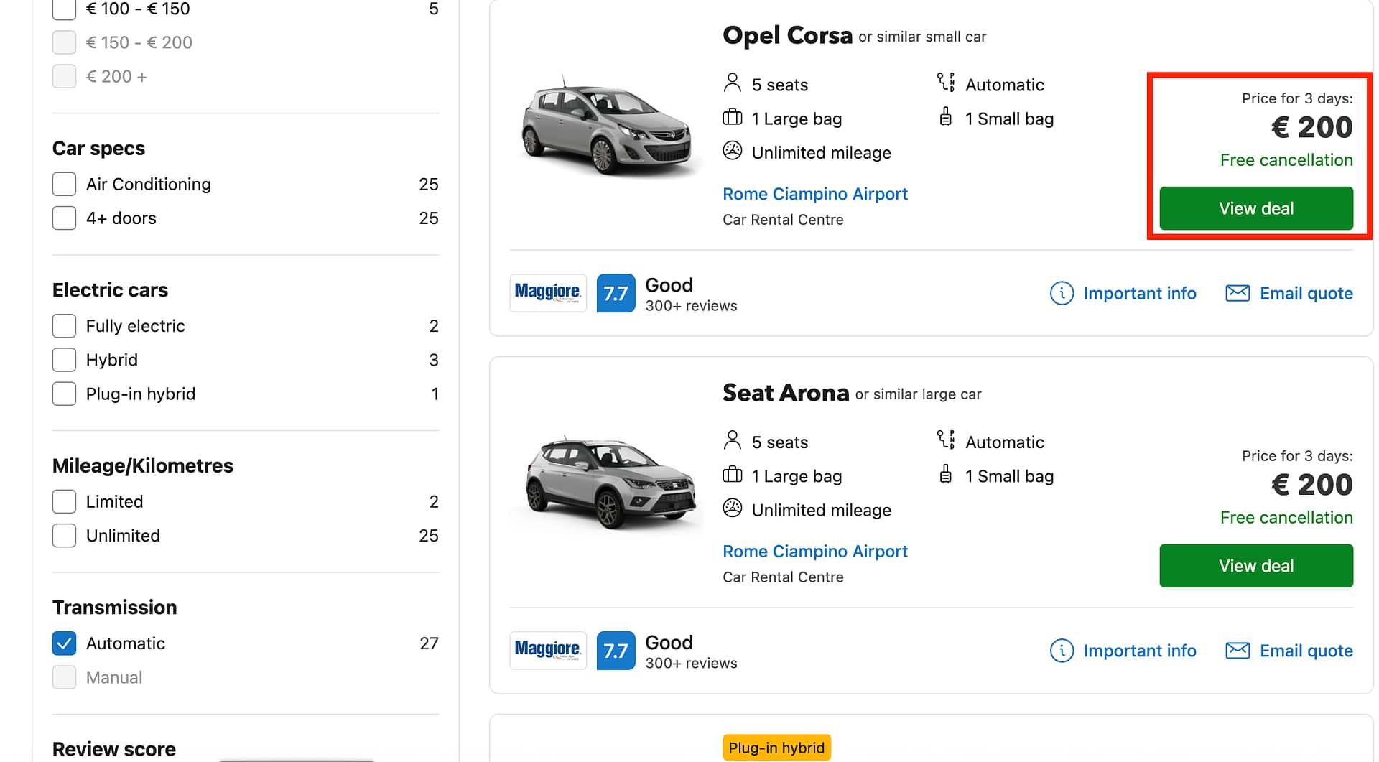1379x762 pixels.
Task: Click the unlimited mileage icon for Opel Corsa
Action: point(732,152)
